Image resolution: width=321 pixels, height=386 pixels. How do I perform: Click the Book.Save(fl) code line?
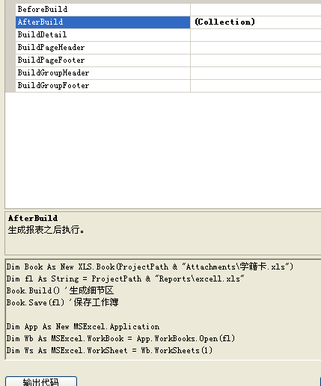point(62,302)
